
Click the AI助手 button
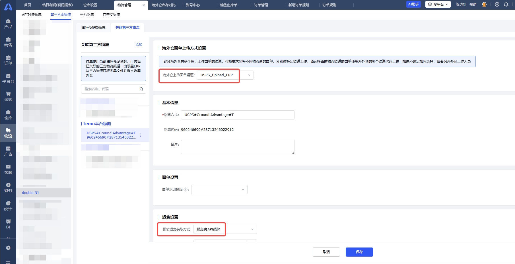(413, 4)
